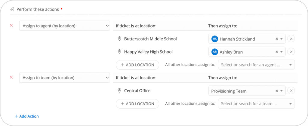Delete the Happy Valley High School row
Viewport: 308px width, 126px height.
[x=291, y=52]
